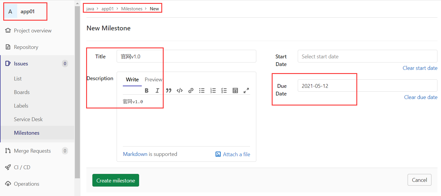Insert a bullet list
This screenshot has height=196, width=441.
pos(202,90)
